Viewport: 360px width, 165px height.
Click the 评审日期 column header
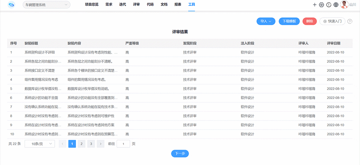click(334, 43)
